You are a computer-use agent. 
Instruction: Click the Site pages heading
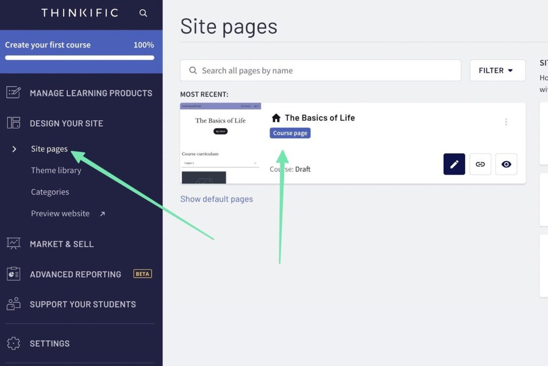[229, 27]
